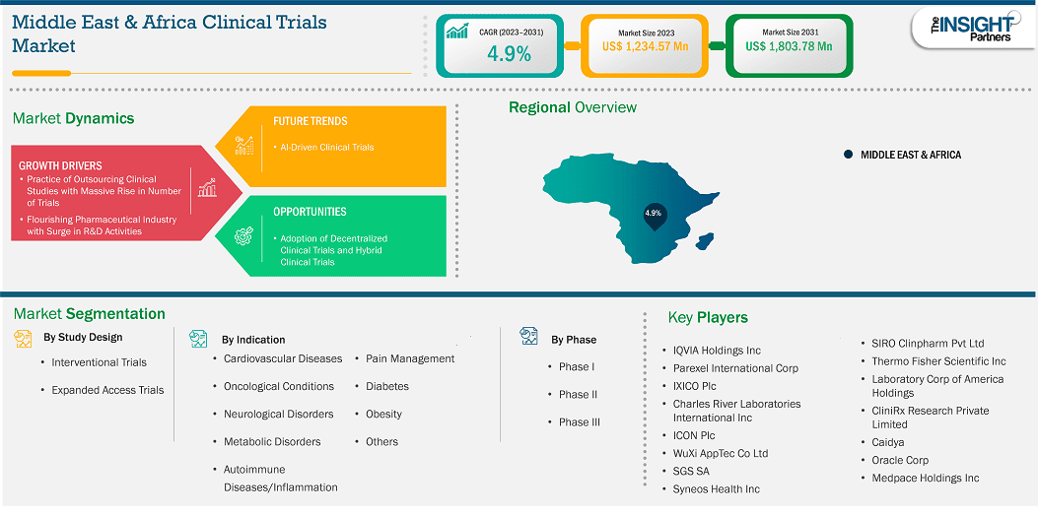Click 'Phase II' item
Screen dimensions: 1038x516
(x=578, y=394)
